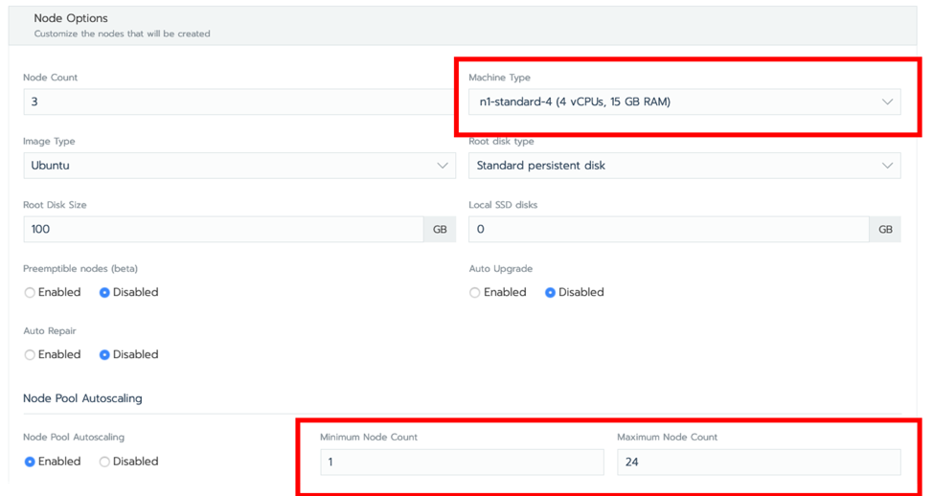The image size is (933, 496).
Task: Select Disabled under Auto Repair
Action: 104,355
